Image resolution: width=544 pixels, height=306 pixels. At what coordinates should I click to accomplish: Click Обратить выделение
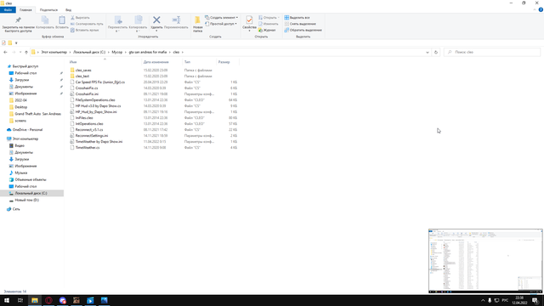303,30
